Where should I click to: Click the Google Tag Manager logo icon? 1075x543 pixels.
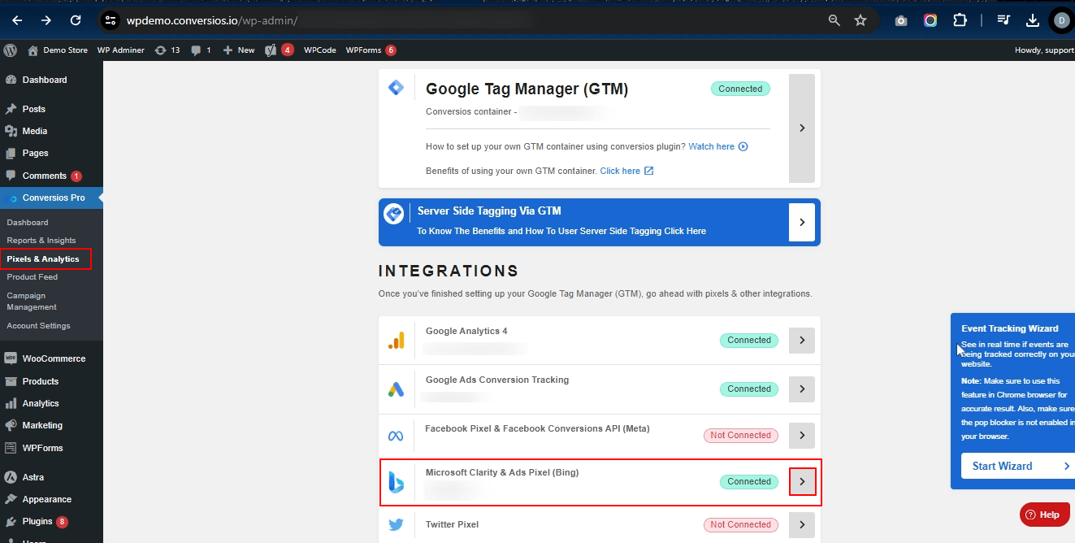(x=396, y=88)
